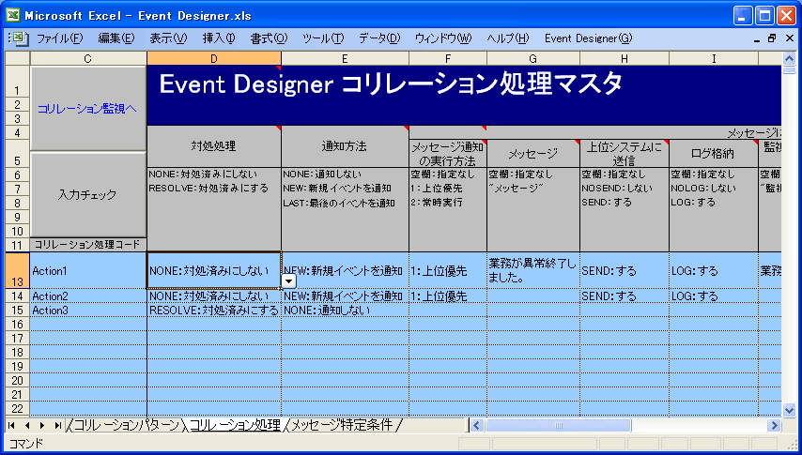Click vertical scrollbar up arrow
The width and height of the screenshot is (802, 455).
[789, 58]
